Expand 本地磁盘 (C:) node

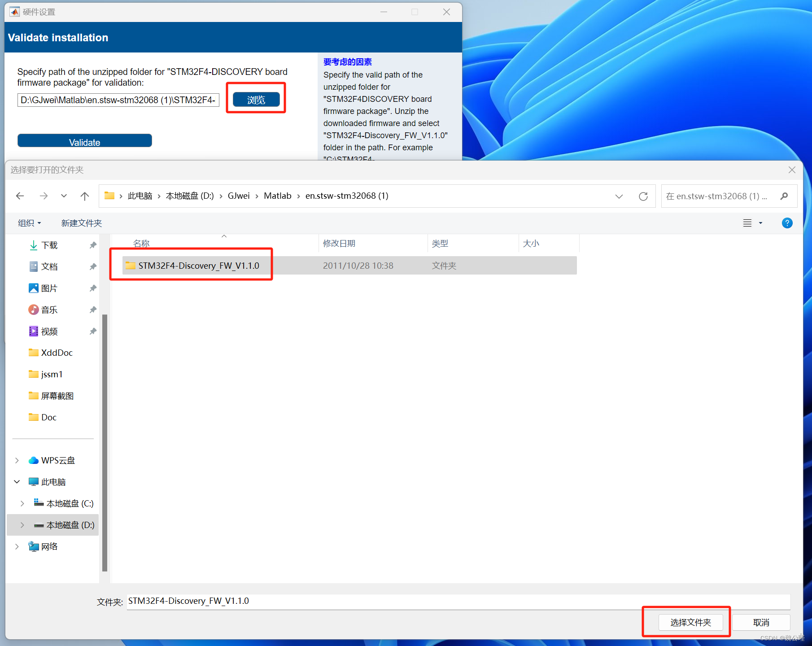[x=22, y=503]
